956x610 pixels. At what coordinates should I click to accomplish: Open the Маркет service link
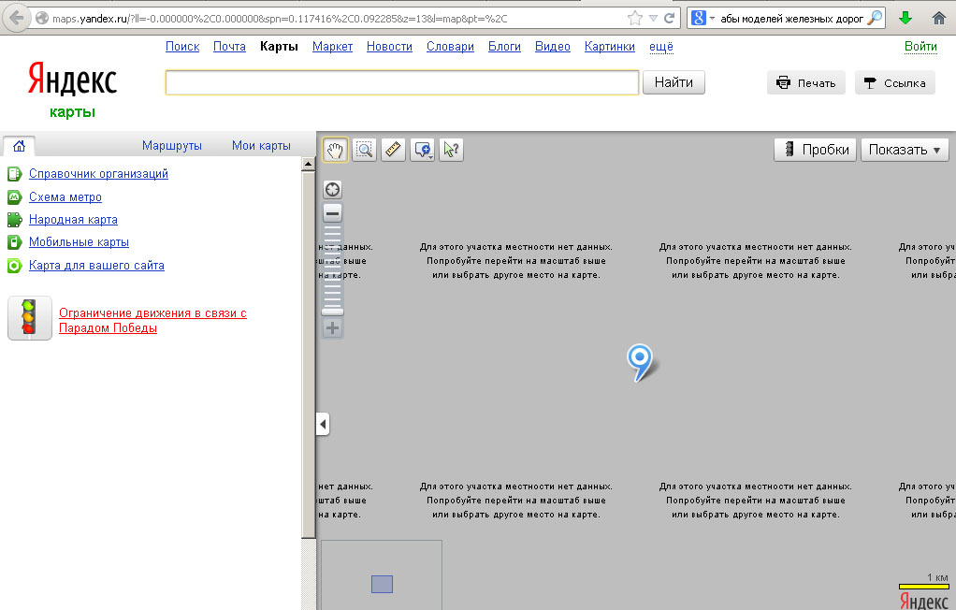click(332, 47)
